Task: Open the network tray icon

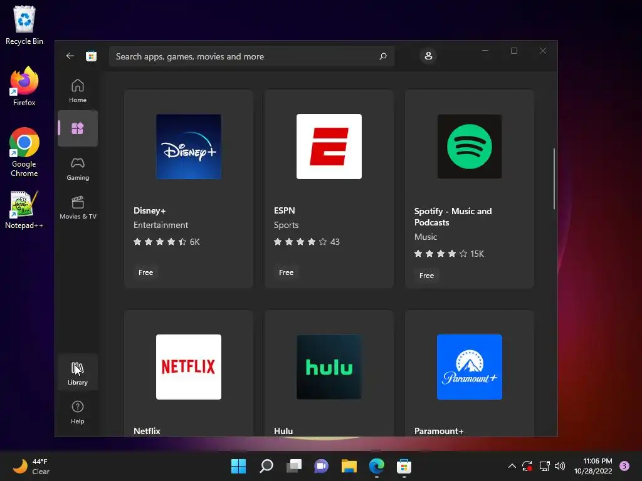Action: tap(544, 466)
